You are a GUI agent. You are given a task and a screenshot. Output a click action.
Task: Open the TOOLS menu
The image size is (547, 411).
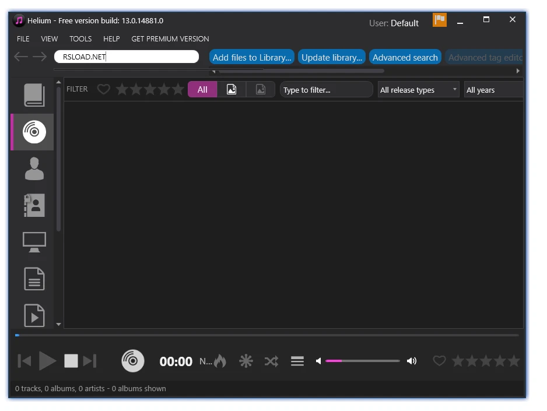80,39
